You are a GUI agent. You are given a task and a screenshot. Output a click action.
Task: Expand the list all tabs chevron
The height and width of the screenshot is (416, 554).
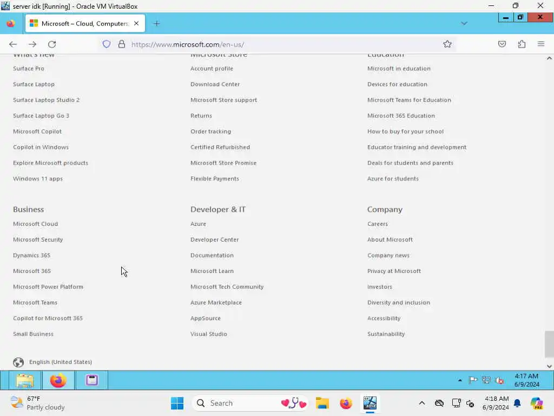point(464,24)
